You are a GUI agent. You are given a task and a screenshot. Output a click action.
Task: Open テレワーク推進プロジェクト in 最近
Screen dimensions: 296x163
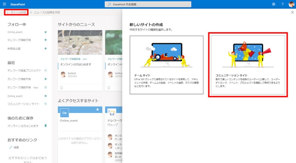(x=24, y=70)
